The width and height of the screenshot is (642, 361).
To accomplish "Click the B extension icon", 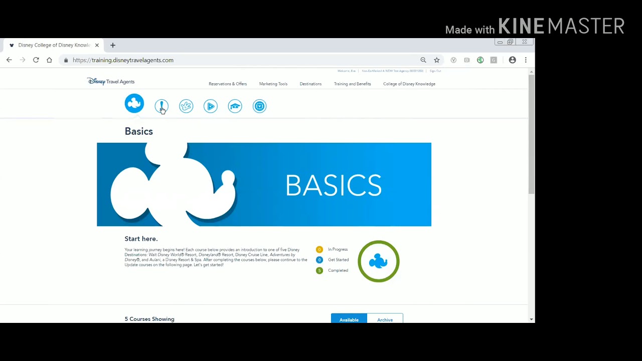I will [x=467, y=60].
